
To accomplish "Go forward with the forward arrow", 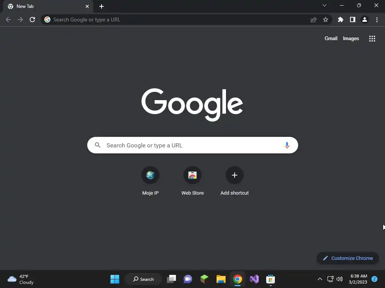I will (x=20, y=19).
